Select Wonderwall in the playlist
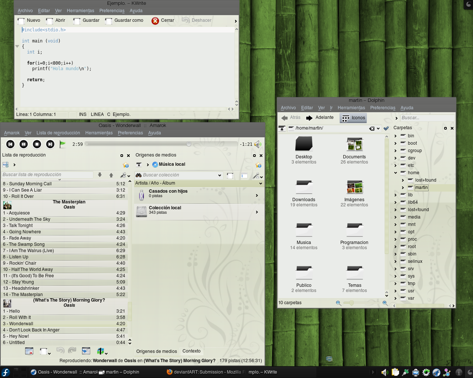The image size is (473, 378). [64, 324]
